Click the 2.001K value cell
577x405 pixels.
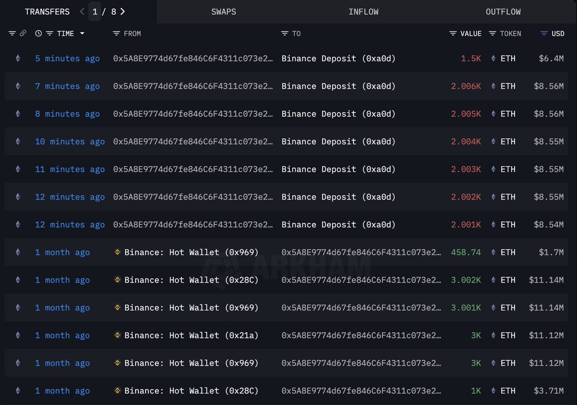pos(466,225)
